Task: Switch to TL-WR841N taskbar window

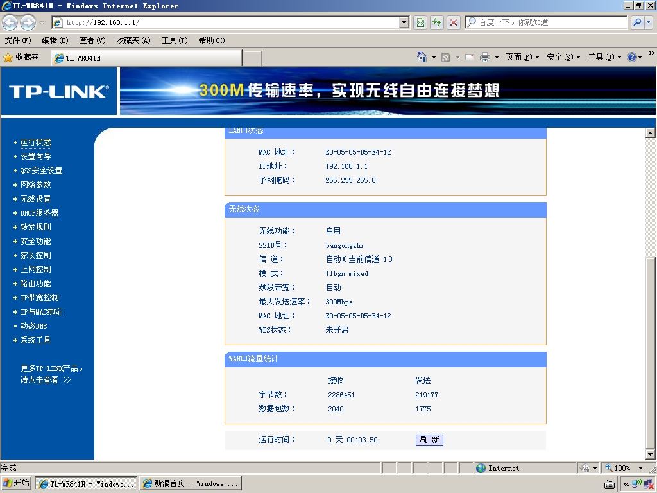Action: click(x=86, y=483)
